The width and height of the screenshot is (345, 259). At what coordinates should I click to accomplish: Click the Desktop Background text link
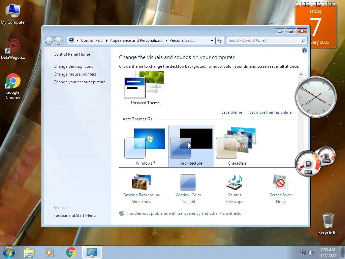[142, 195]
